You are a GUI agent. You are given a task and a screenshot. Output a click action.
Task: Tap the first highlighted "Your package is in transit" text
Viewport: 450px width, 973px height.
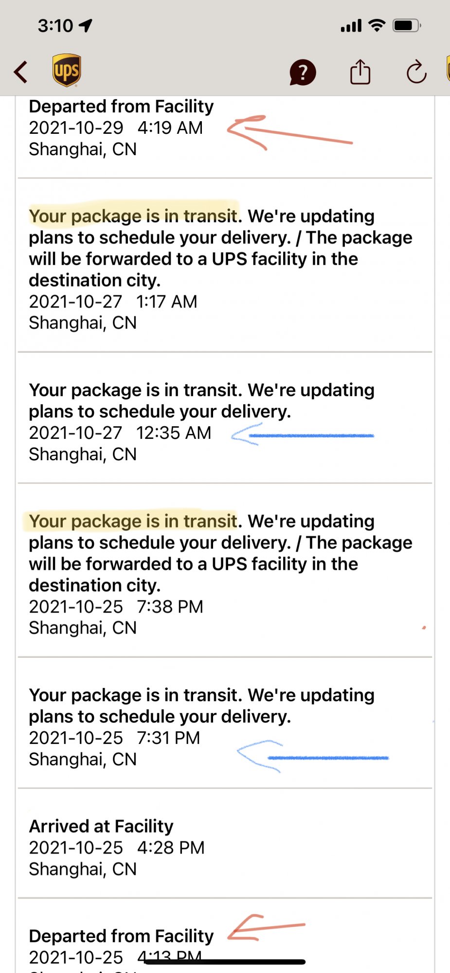[x=133, y=216]
